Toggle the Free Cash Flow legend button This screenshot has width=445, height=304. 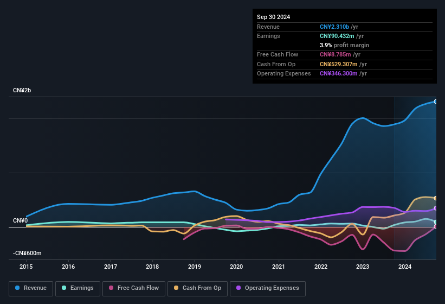(134, 288)
